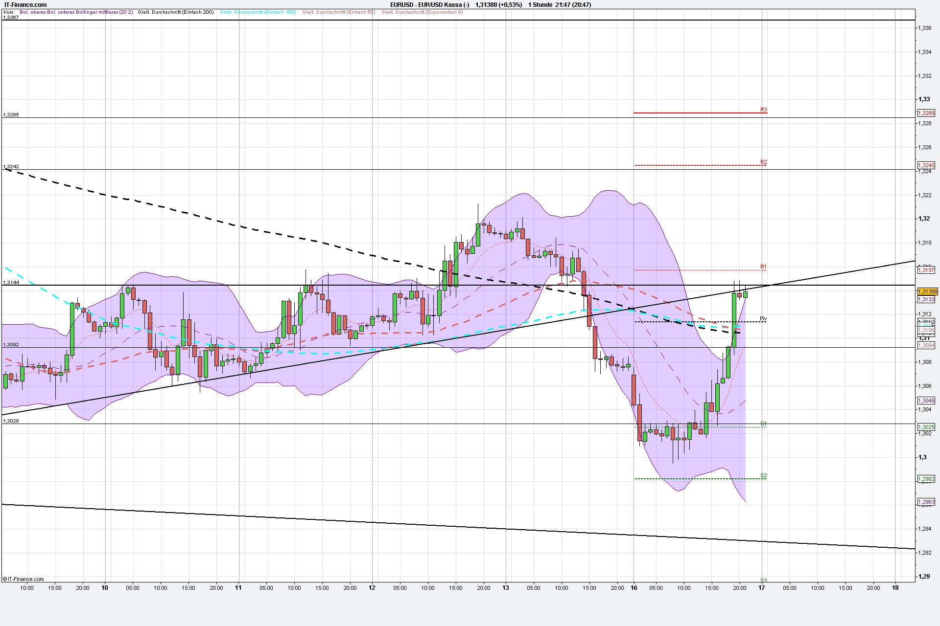Click the red 1,3289 price axis tag

tap(926, 113)
